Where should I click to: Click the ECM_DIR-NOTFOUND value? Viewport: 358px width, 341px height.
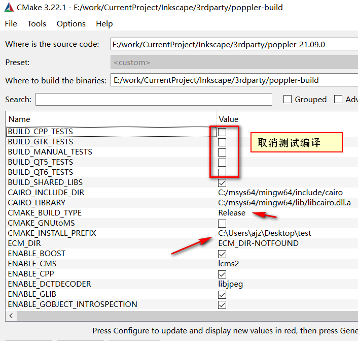tap(258, 243)
